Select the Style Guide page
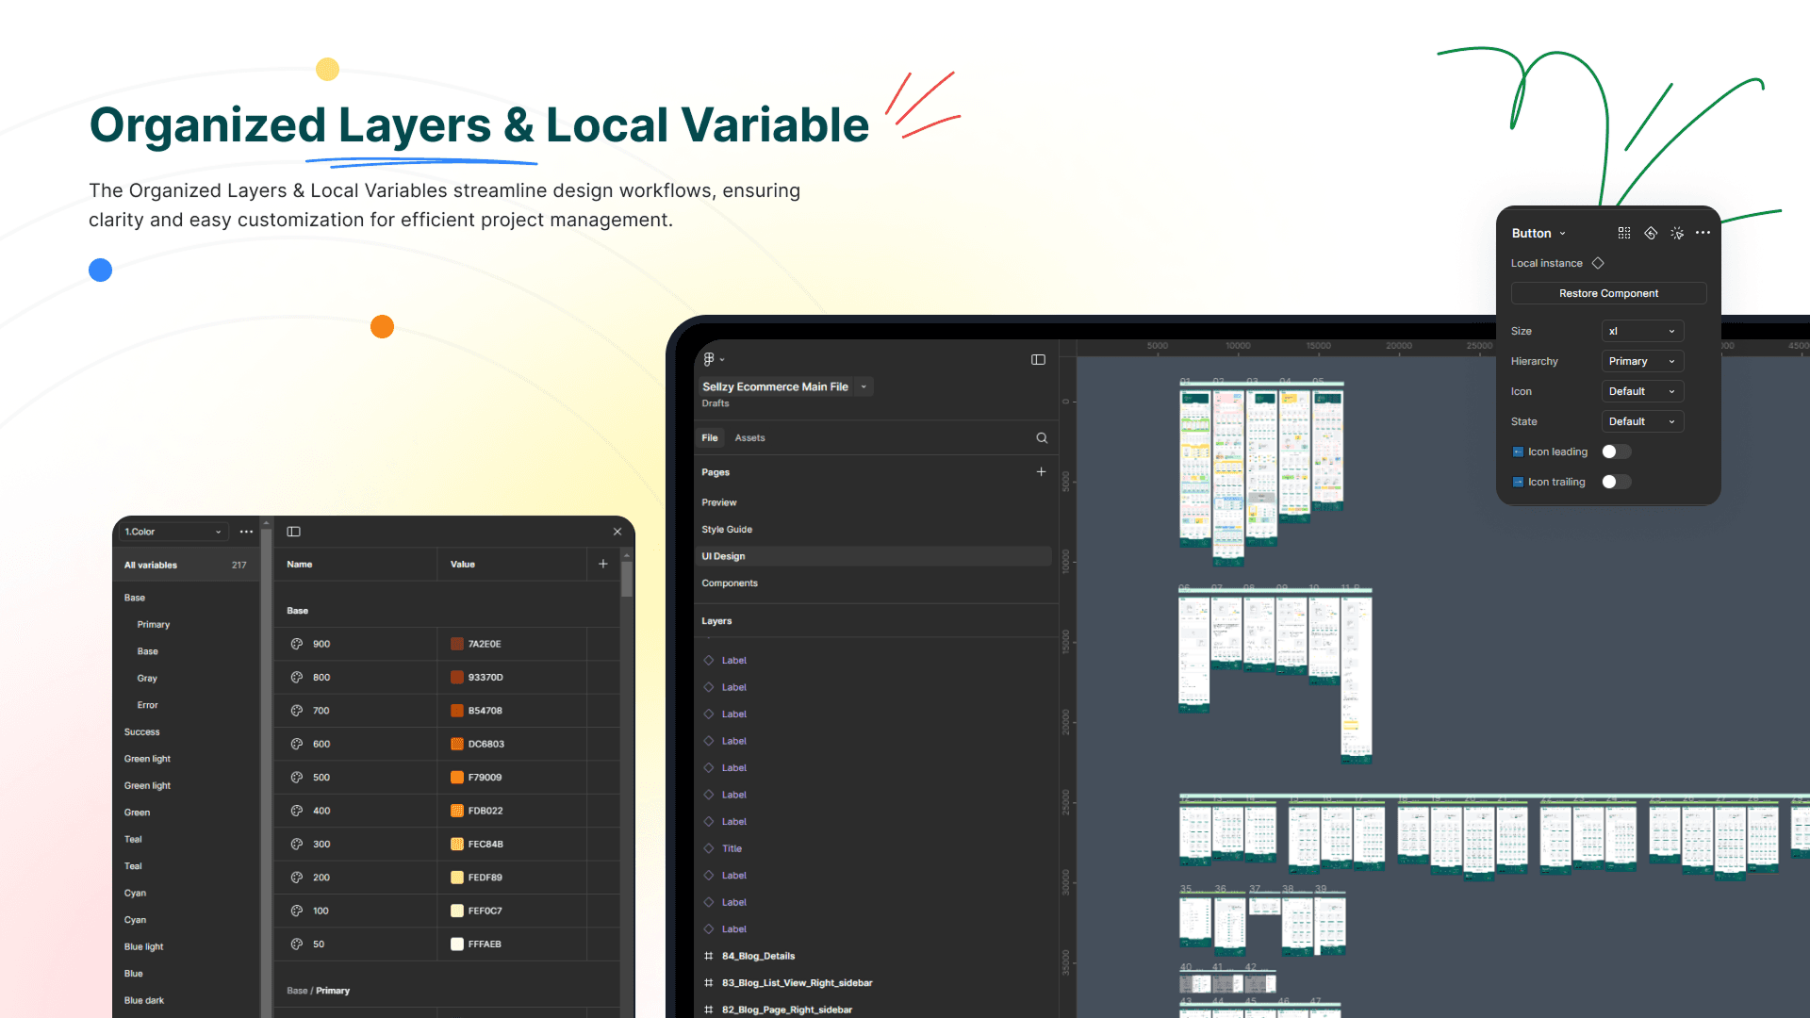Viewport: 1810px width, 1018px height. [727, 530]
